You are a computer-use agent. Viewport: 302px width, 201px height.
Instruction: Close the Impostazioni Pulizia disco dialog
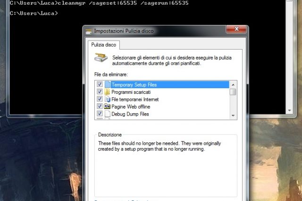[x=236, y=29]
